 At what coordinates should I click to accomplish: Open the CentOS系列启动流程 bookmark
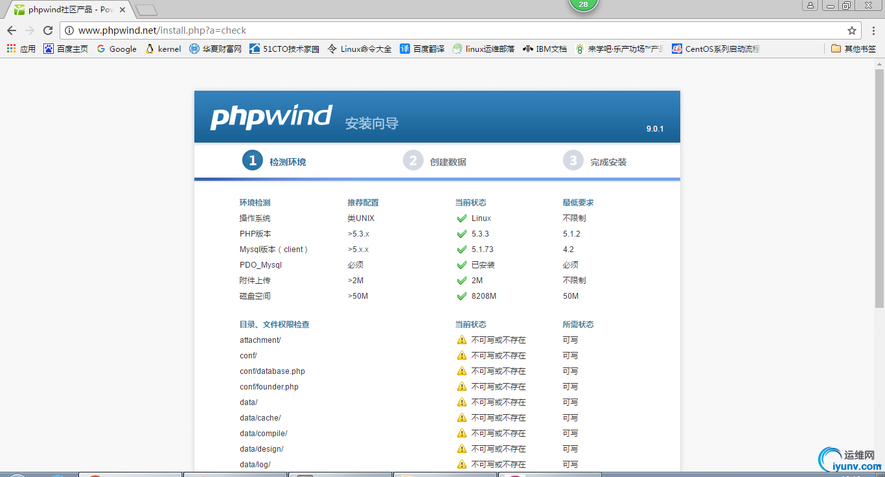pos(716,49)
